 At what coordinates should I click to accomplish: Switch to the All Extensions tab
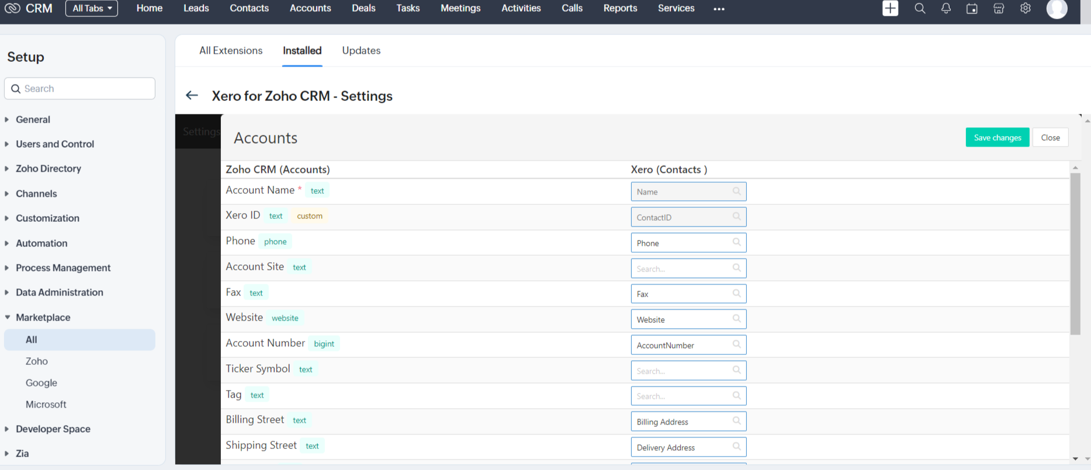pos(231,51)
